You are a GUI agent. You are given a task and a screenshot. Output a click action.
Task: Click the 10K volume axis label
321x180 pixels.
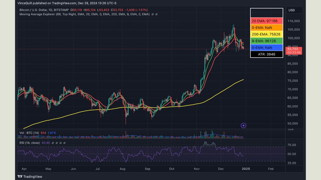click(291, 129)
